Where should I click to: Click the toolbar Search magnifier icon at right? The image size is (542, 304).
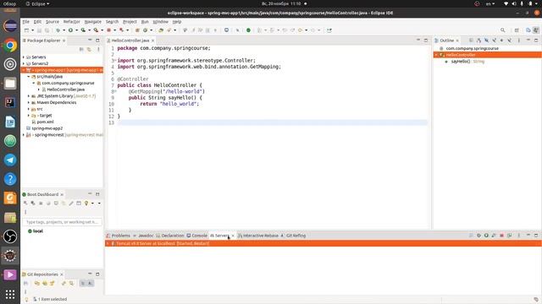(x=502, y=30)
